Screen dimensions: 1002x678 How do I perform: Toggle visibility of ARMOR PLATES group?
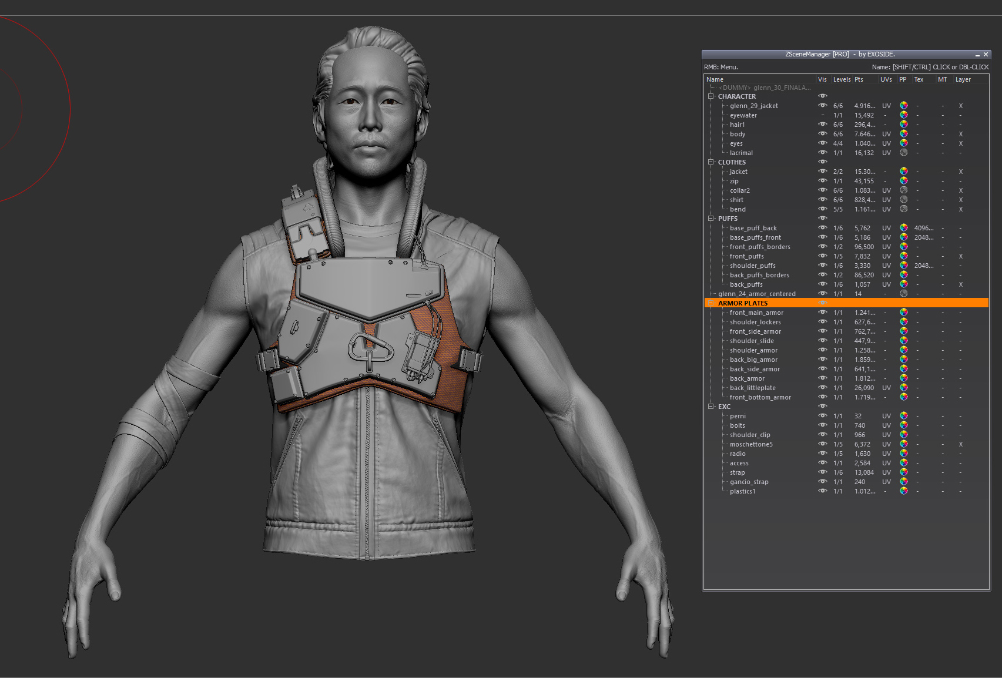tap(823, 303)
